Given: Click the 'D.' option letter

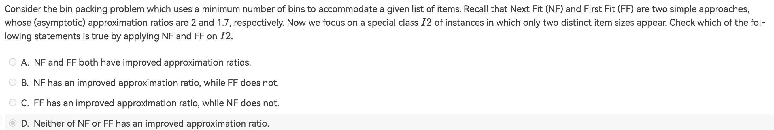Looking at the screenshot, I should (25, 123).
